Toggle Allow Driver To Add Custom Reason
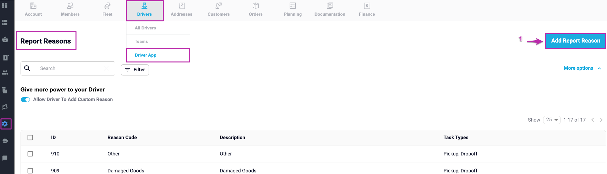The width and height of the screenshot is (607, 174). pyautogui.click(x=25, y=99)
